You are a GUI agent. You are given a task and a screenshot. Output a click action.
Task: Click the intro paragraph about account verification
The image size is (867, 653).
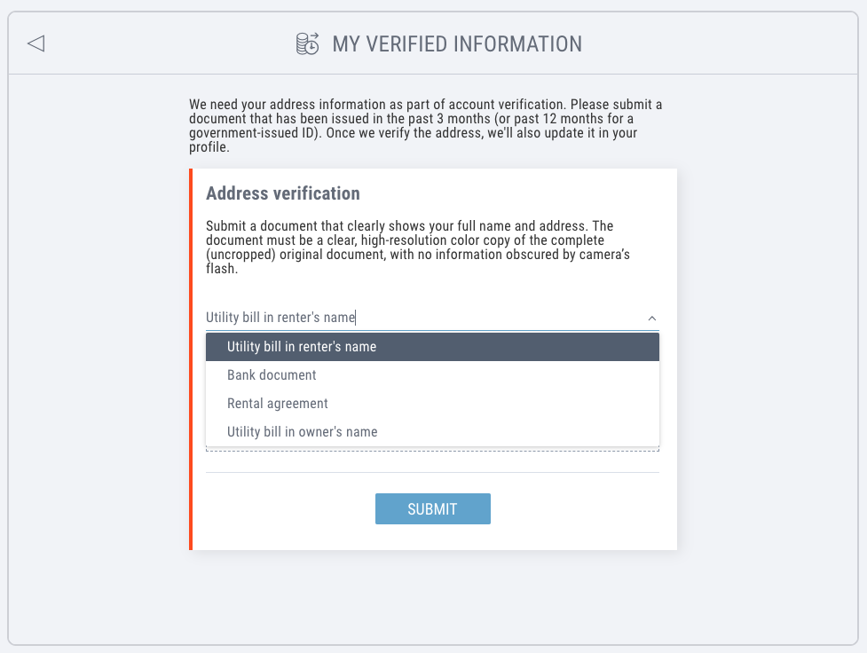pyautogui.click(x=426, y=127)
